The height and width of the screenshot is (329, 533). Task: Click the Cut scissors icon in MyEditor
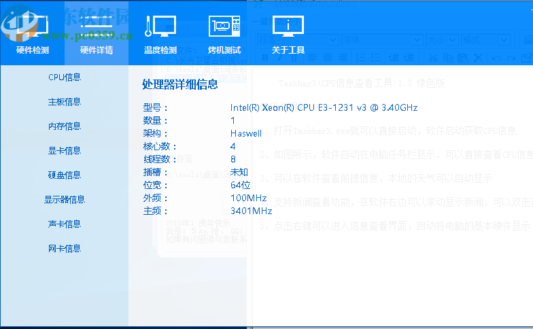(x=432, y=58)
